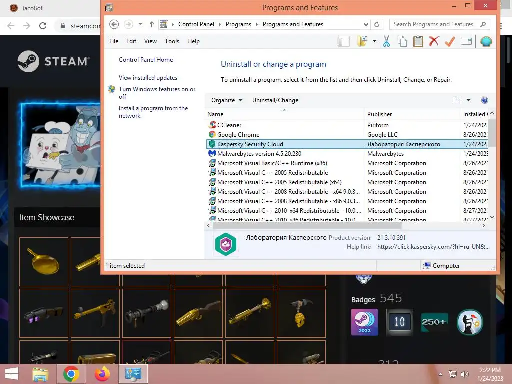Click the blue help question icon
The height and width of the screenshot is (384, 512).
click(x=485, y=100)
